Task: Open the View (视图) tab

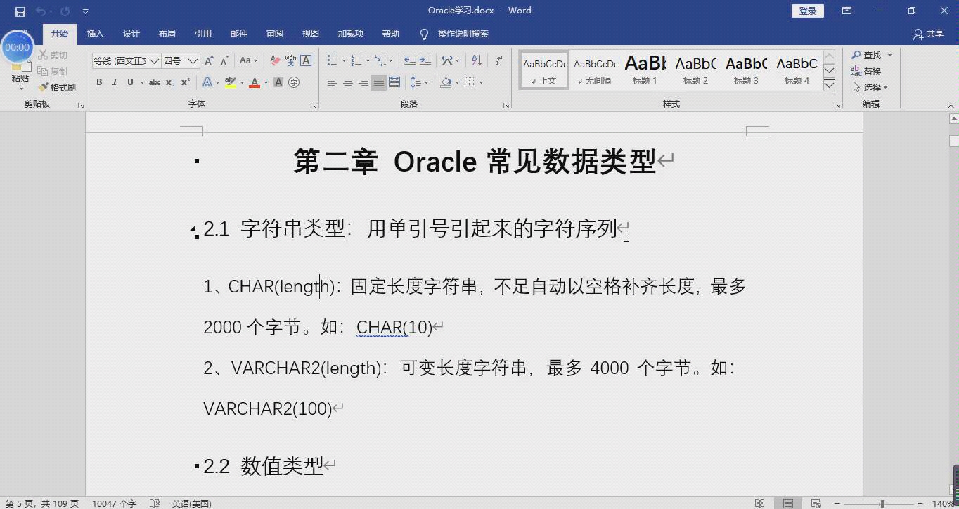Action: [x=311, y=34]
